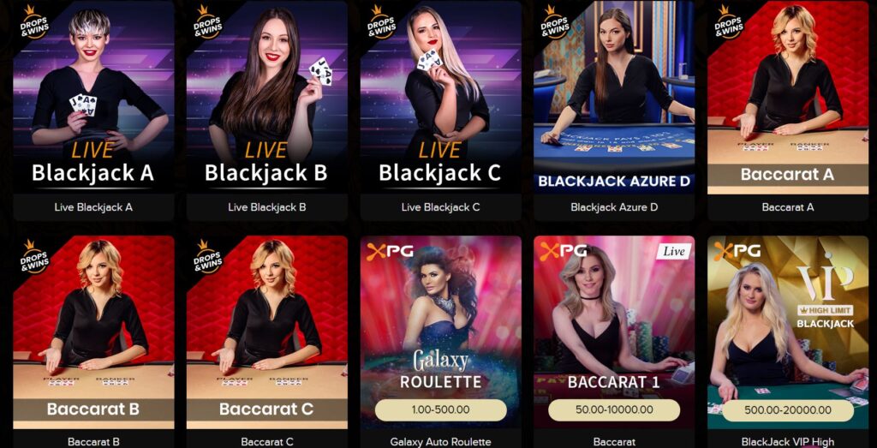
Task: Click Drops & Wins badge on Baccarat A
Action: point(730,22)
